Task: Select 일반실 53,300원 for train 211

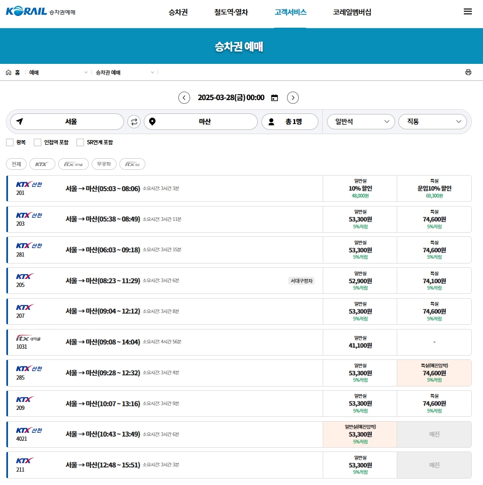Action: (x=360, y=465)
